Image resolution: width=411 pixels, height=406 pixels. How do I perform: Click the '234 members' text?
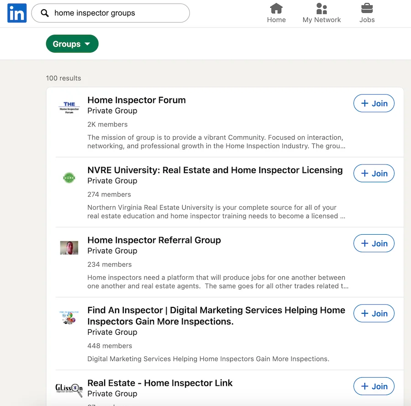[x=110, y=264]
